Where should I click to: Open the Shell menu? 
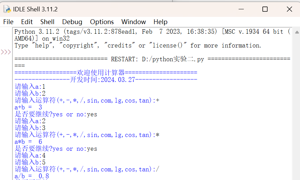point(47,22)
